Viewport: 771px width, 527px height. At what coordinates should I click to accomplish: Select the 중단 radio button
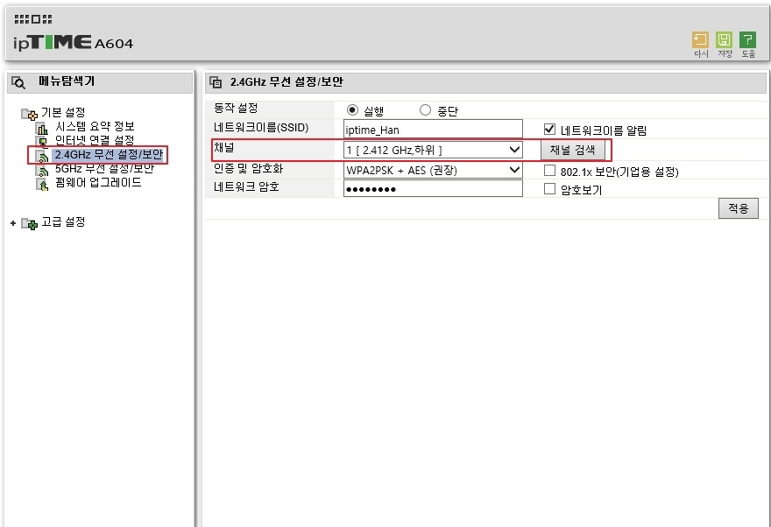pos(425,110)
